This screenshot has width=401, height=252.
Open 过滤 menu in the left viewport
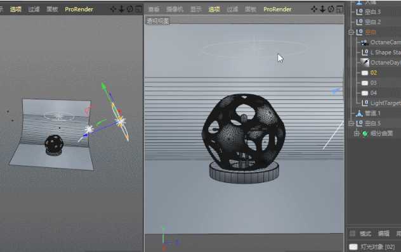[34, 9]
